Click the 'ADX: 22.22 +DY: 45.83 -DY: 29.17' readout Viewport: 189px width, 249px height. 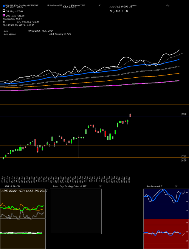coord(24,191)
